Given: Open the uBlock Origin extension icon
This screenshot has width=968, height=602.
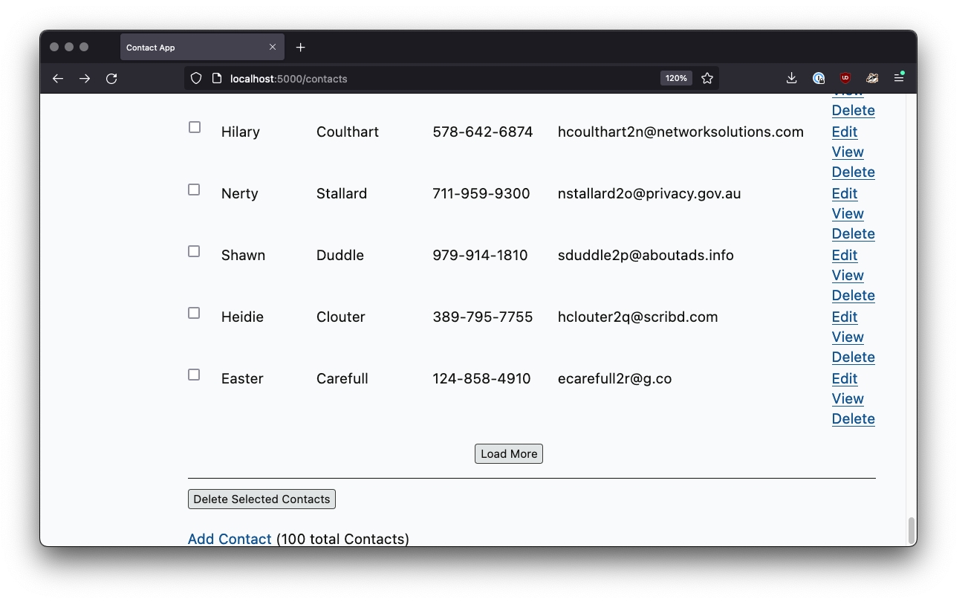Looking at the screenshot, I should [x=845, y=78].
